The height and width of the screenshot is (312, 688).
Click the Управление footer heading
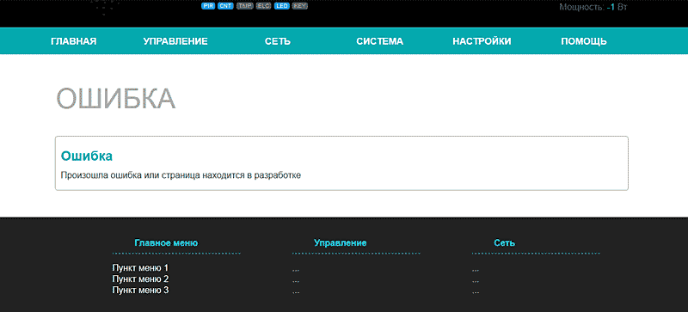click(x=340, y=242)
